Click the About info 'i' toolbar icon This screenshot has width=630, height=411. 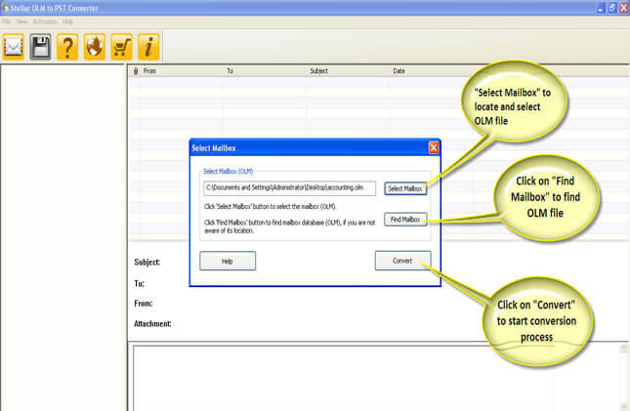click(148, 47)
